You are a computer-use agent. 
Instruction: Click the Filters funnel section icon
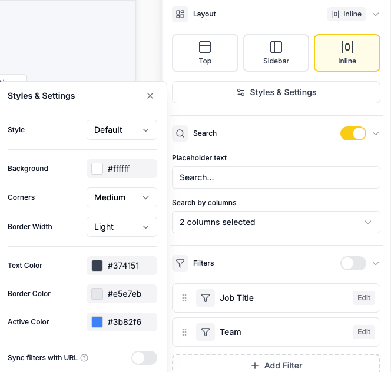180,263
